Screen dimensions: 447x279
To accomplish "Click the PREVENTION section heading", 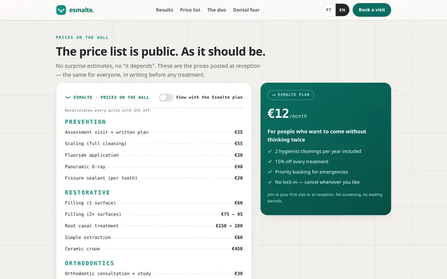I will tap(85, 122).
